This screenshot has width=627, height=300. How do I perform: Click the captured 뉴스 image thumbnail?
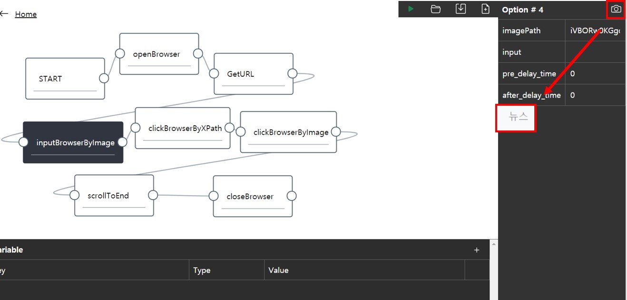click(516, 118)
